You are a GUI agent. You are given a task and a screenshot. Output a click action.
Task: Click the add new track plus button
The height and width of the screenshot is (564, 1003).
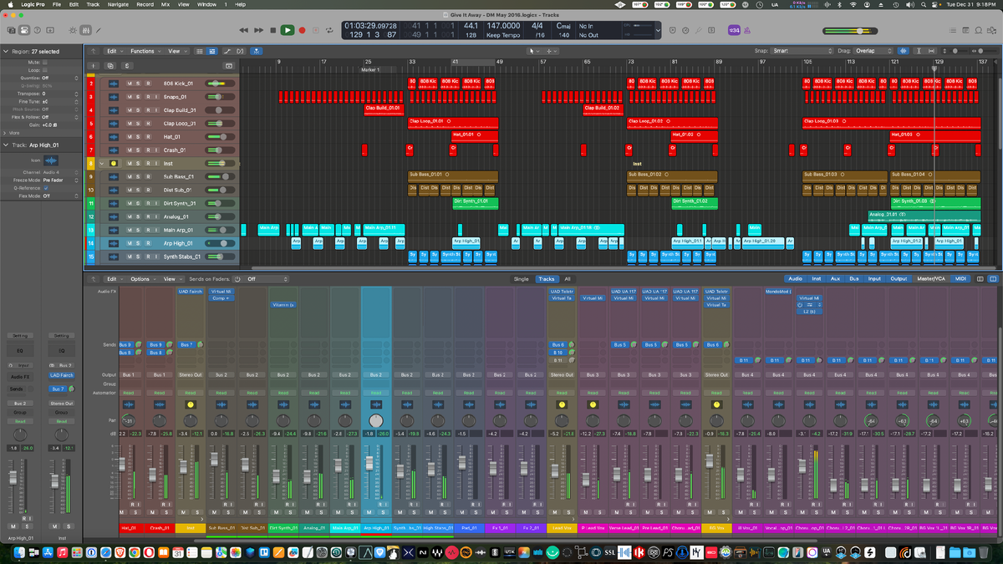coord(93,65)
